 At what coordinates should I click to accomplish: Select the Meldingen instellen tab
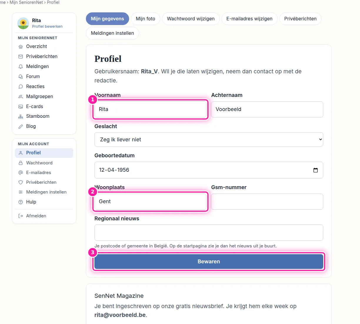pos(112,33)
